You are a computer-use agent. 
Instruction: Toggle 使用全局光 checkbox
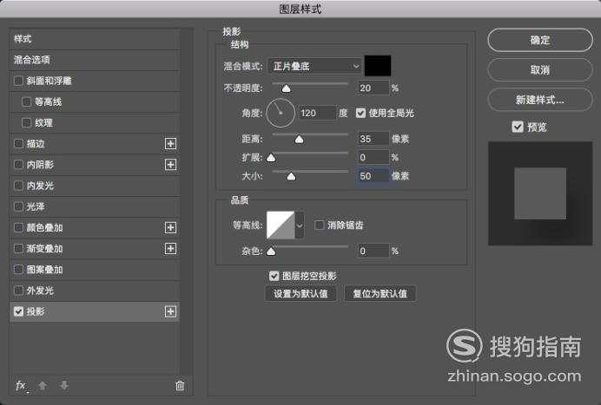tap(360, 113)
